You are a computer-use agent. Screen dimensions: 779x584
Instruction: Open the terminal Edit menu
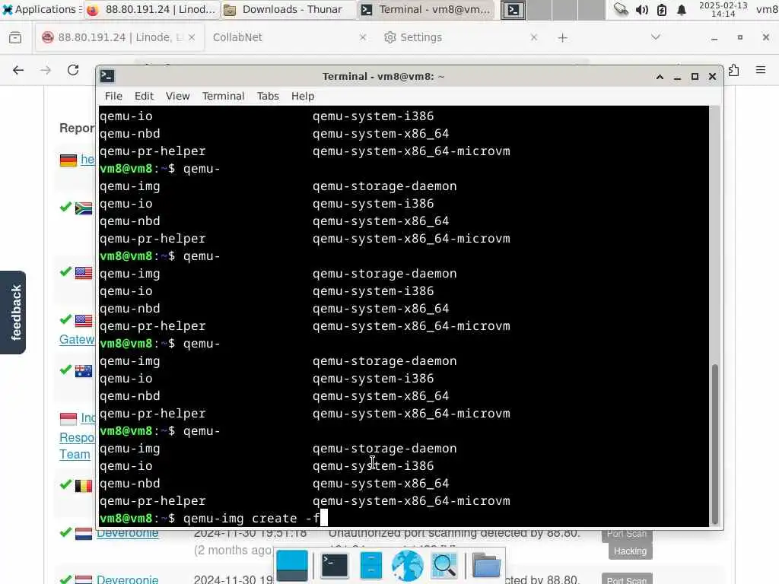click(144, 96)
